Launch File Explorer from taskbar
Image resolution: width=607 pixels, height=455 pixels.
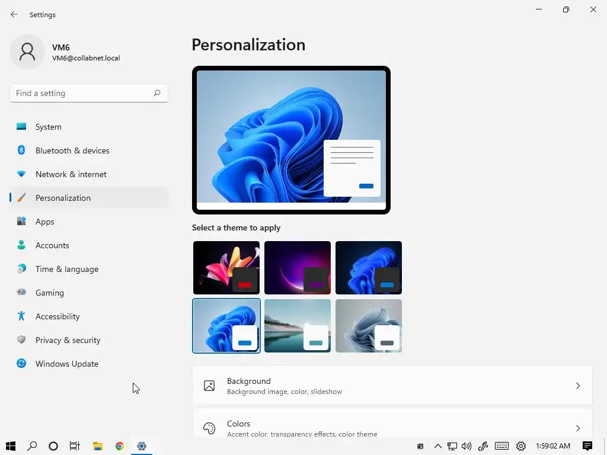98,446
